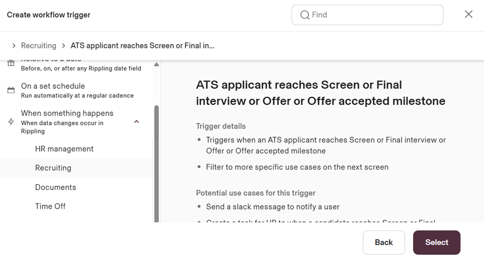Image resolution: width=484 pixels, height=262 pixels.
Task: Select Recruiting category in sidebar
Action: [53, 168]
